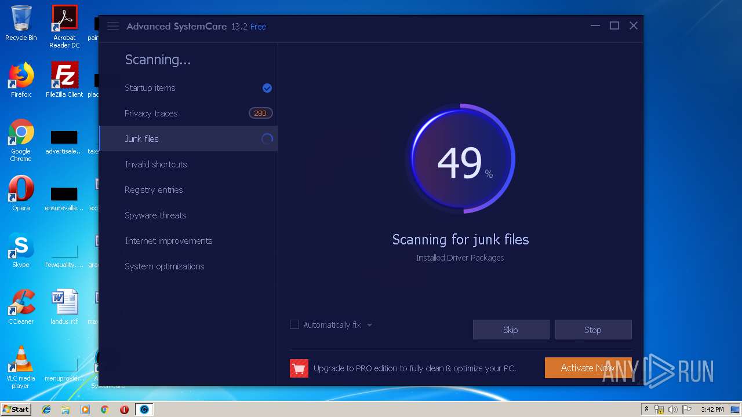
Task: Click the Advanced SystemCare taskbar icon
Action: (x=144, y=409)
